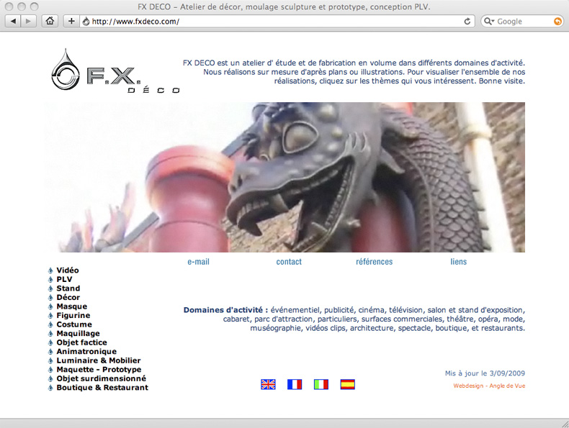Select the Animatronique category
The width and height of the screenshot is (569, 428).
86,352
